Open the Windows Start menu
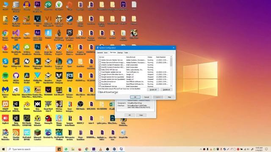The height and width of the screenshot is (152, 271). tap(3, 149)
